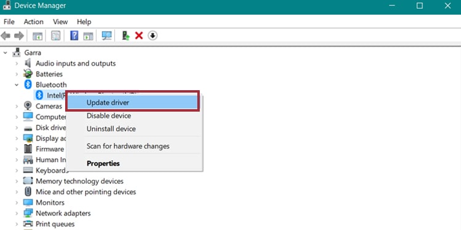Image resolution: width=461 pixels, height=230 pixels.
Task: Expand the Network adapters chevron
Action: 17,213
